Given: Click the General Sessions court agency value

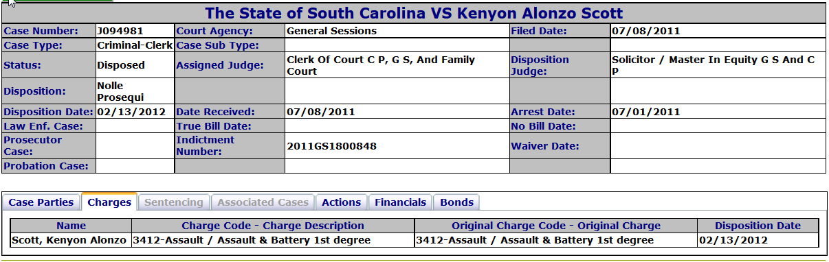Looking at the screenshot, I should pyautogui.click(x=331, y=31).
